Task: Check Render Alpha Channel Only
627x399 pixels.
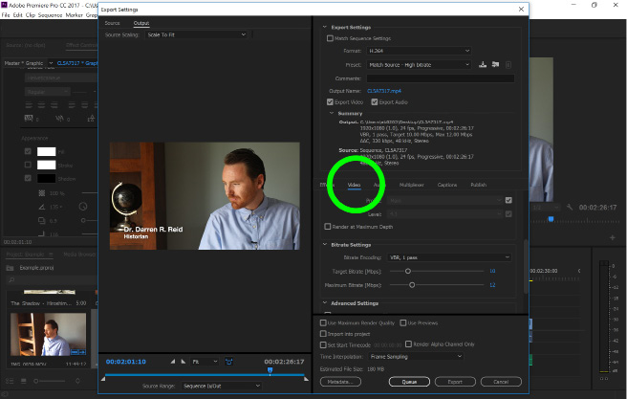Action: 408,344
